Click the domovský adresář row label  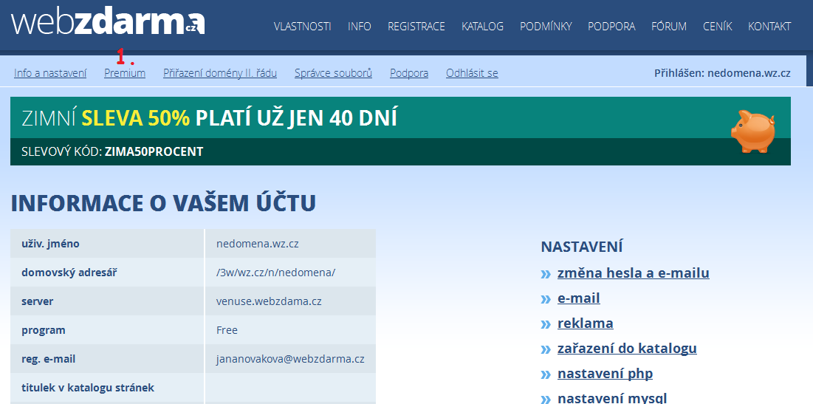click(69, 273)
